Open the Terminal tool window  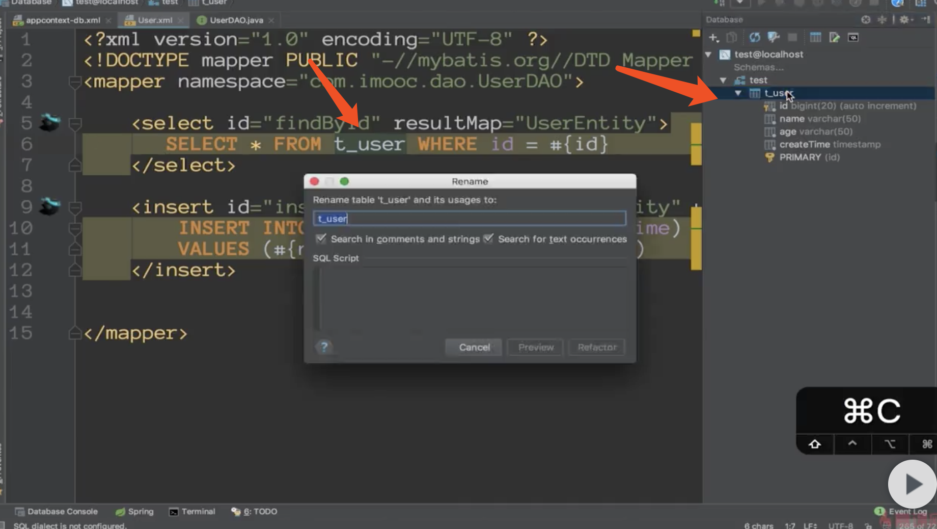(x=192, y=511)
